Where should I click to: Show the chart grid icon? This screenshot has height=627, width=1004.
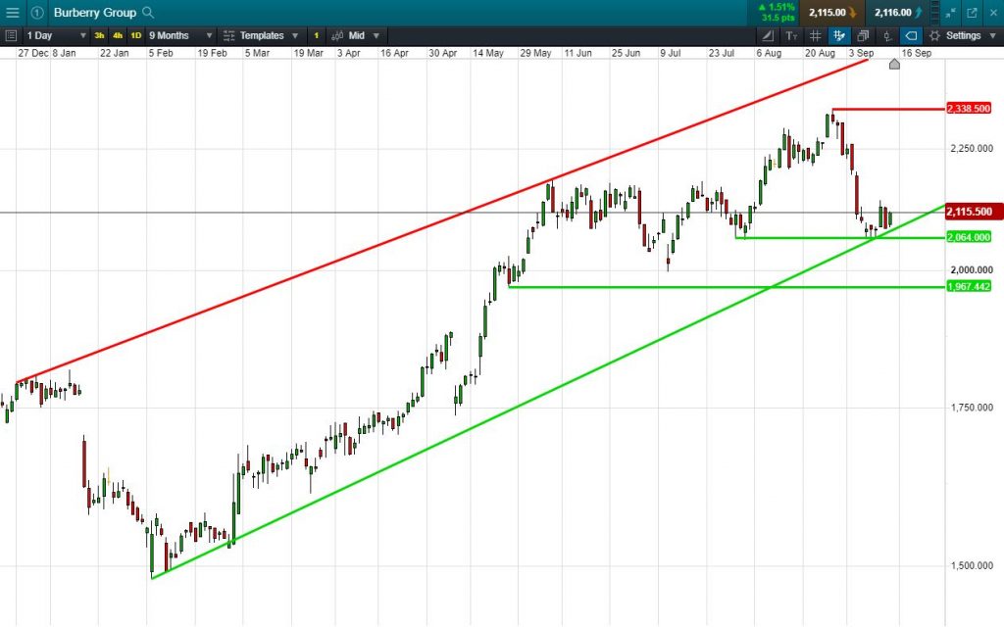pos(815,36)
